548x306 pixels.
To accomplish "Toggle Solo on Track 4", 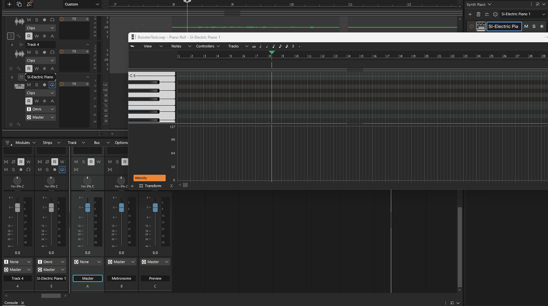I will tap(37, 52).
